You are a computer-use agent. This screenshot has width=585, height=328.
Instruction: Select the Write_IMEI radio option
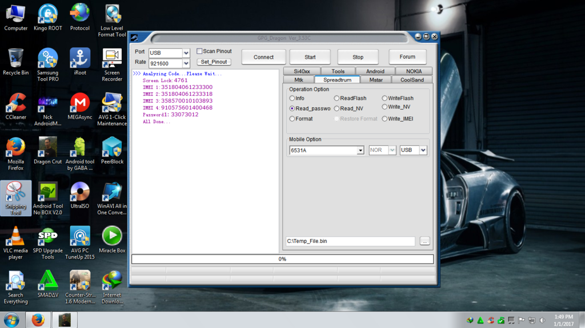[384, 119]
